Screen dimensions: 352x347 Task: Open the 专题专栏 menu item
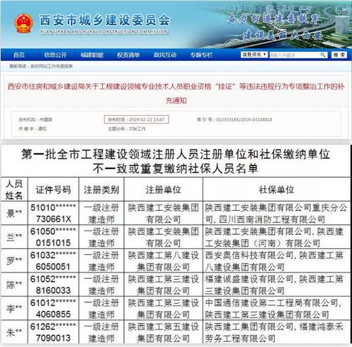pos(202,55)
